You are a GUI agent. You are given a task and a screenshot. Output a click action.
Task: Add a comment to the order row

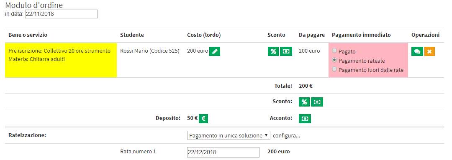(417, 51)
